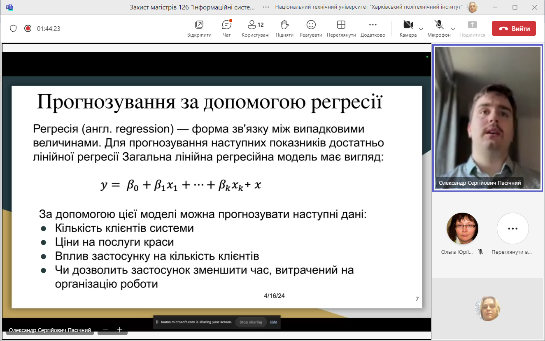Click the Teams logo in title bar
This screenshot has height=341, width=545.
click(9, 7)
